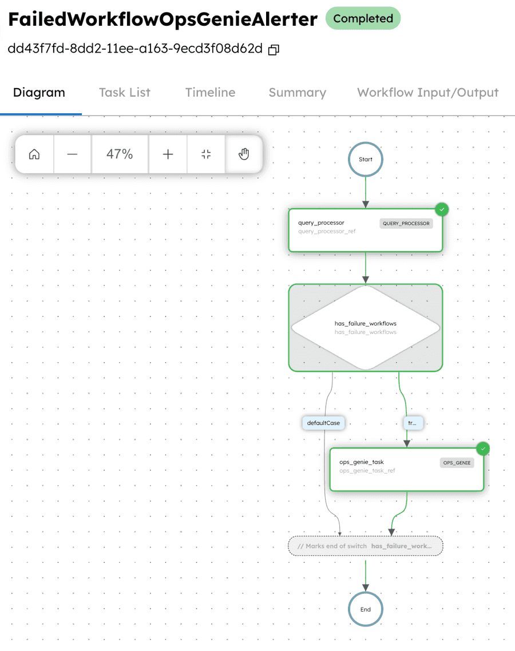
Task: Click the Completed status badge
Action: click(363, 18)
